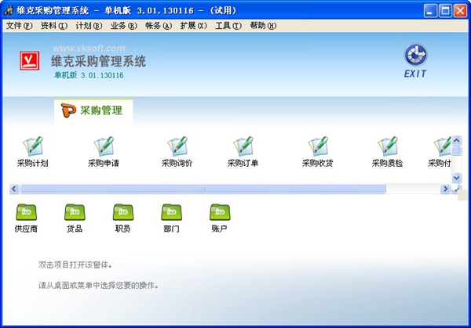Screen dimensions: 471x328
Task: Open the 工具(T) menu
Action: (228, 26)
